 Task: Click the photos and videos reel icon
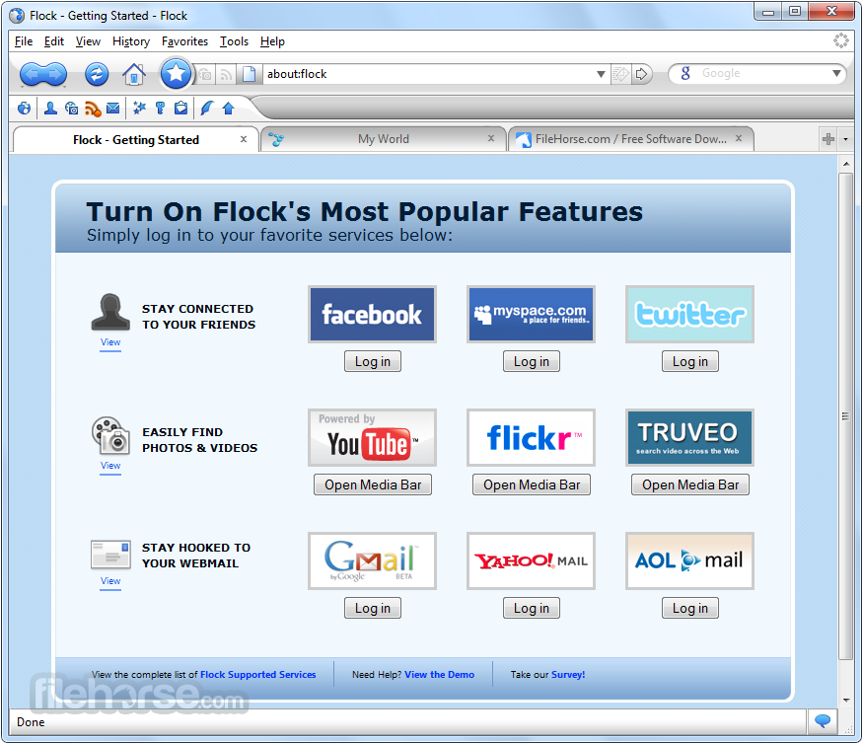[110, 435]
